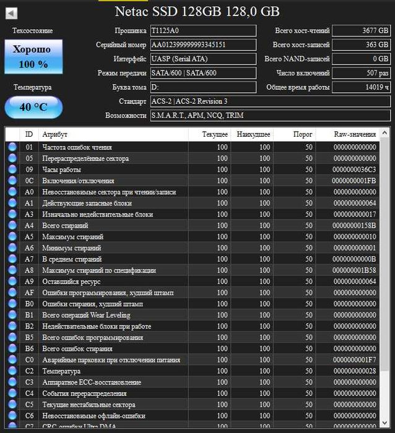Click the interface field UASP (Serial ATA)
The image size is (395, 433).
click(x=203, y=59)
